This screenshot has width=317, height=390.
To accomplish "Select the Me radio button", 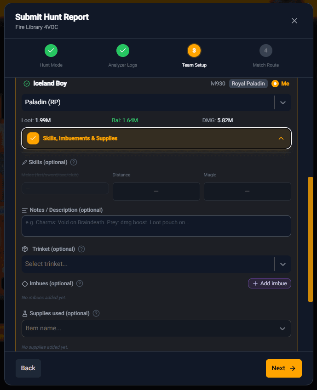I will pos(275,84).
